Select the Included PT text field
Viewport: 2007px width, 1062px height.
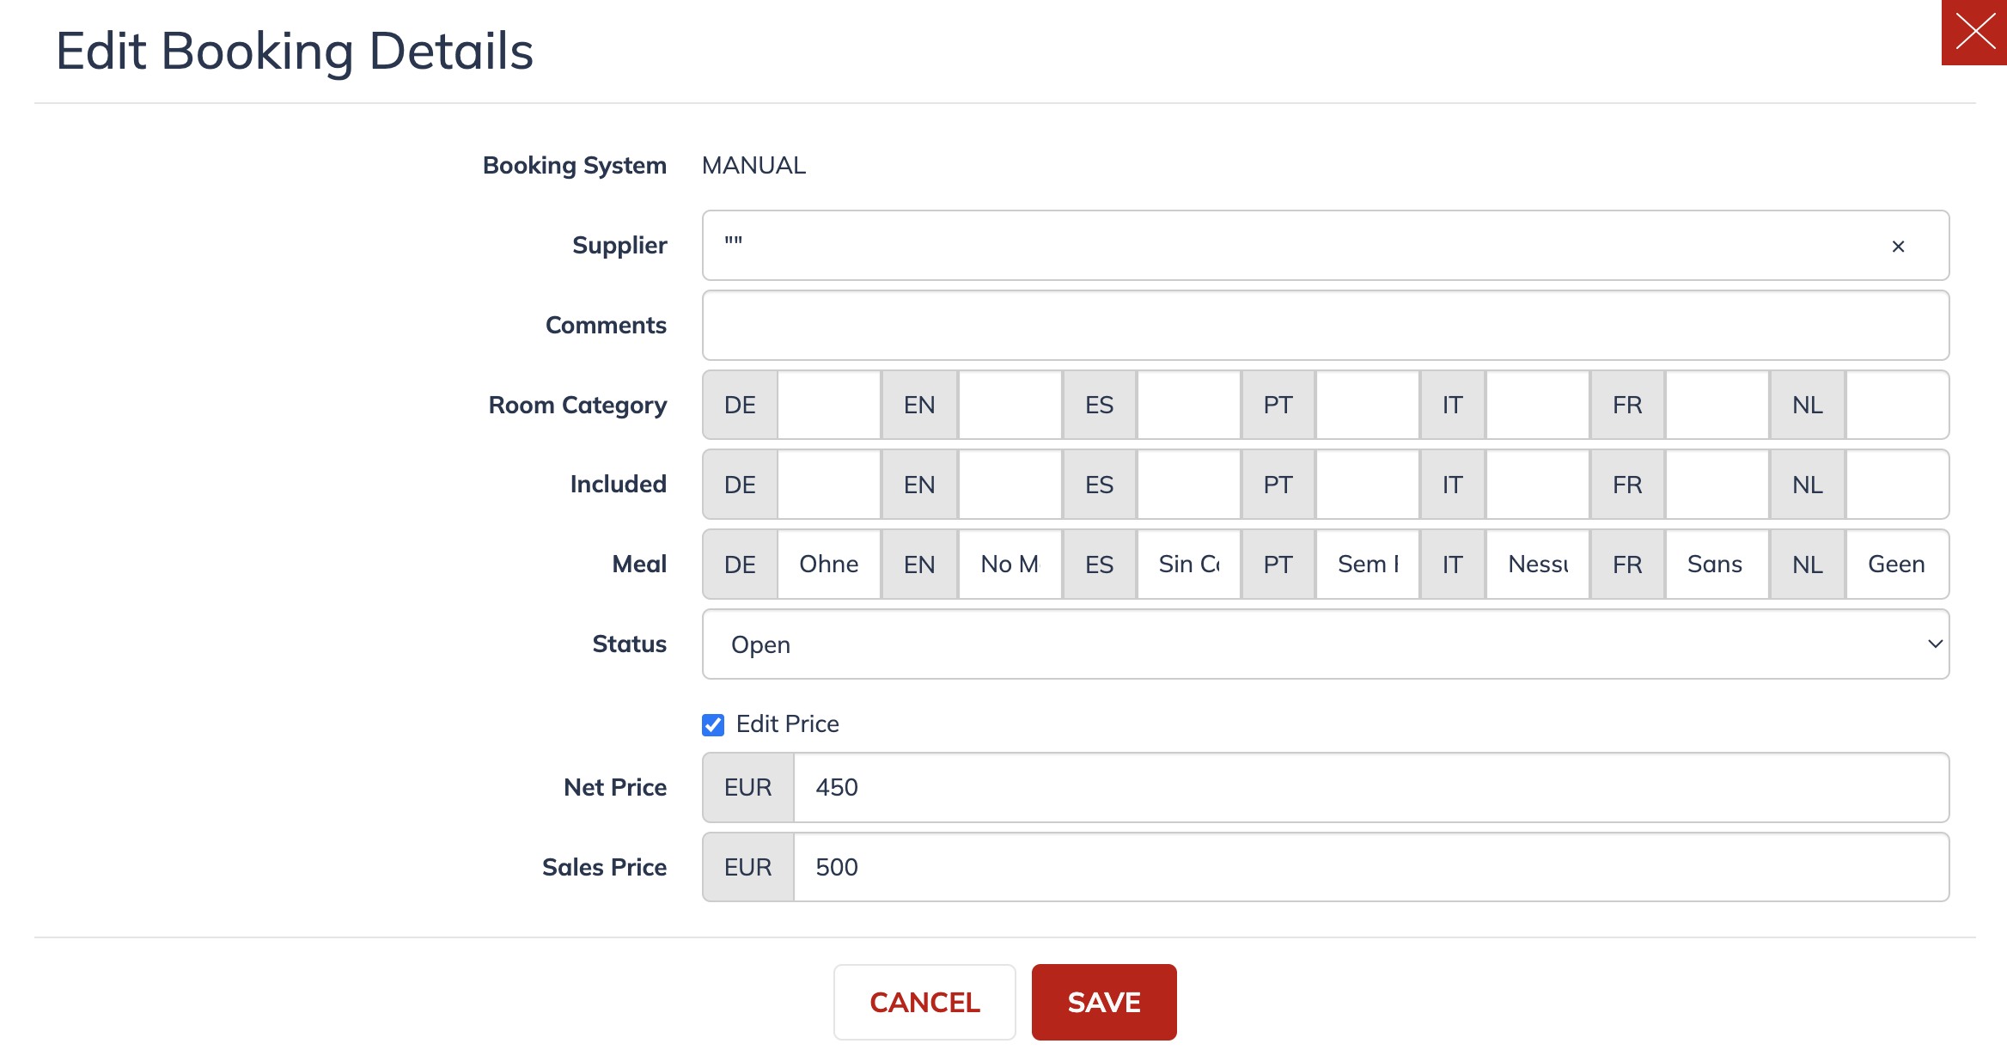(x=1368, y=485)
